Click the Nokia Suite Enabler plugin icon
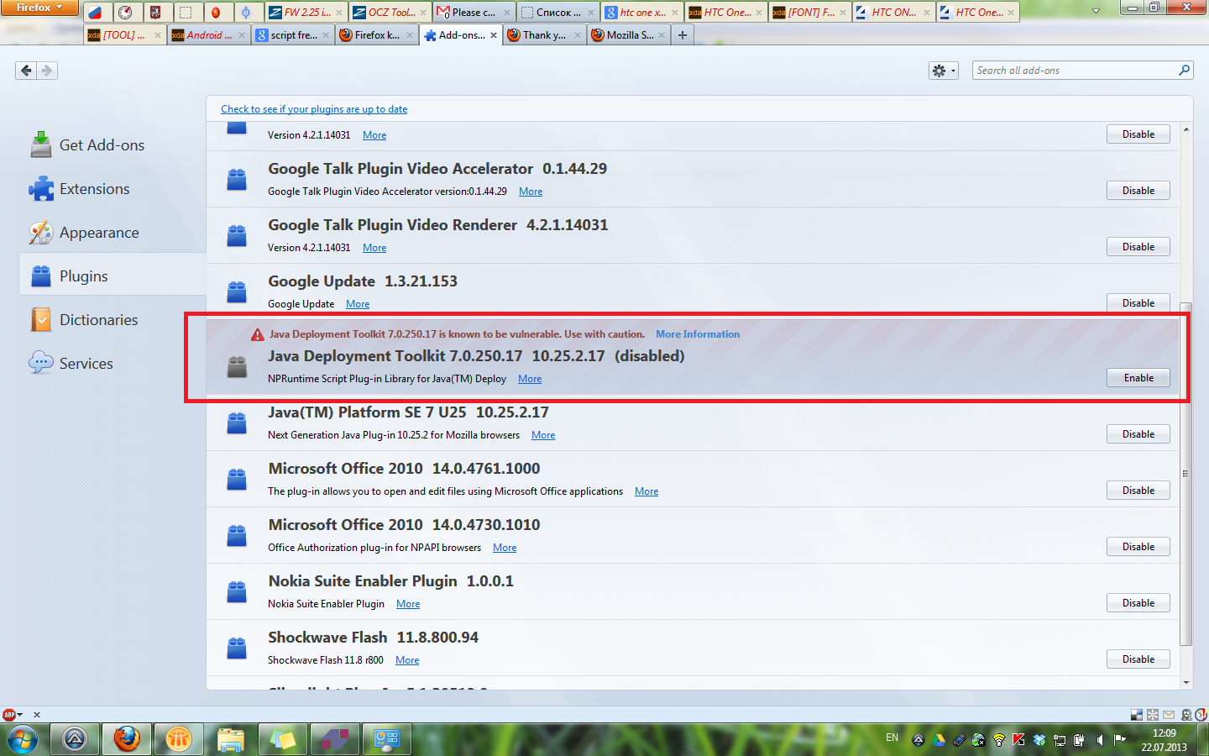 pyautogui.click(x=237, y=591)
